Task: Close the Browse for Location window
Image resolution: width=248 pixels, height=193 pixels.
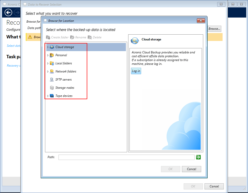Action: coord(201,21)
